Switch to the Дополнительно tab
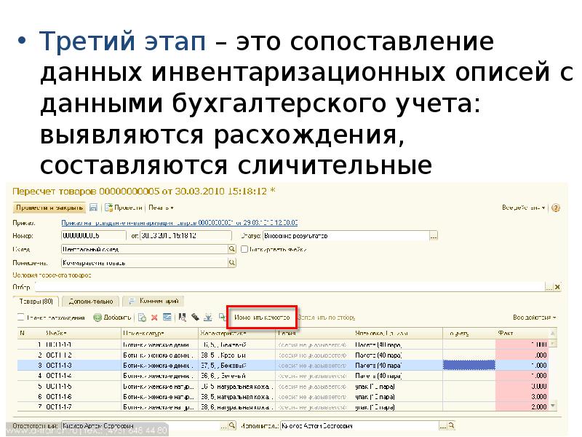582x437 pixels. [90, 300]
